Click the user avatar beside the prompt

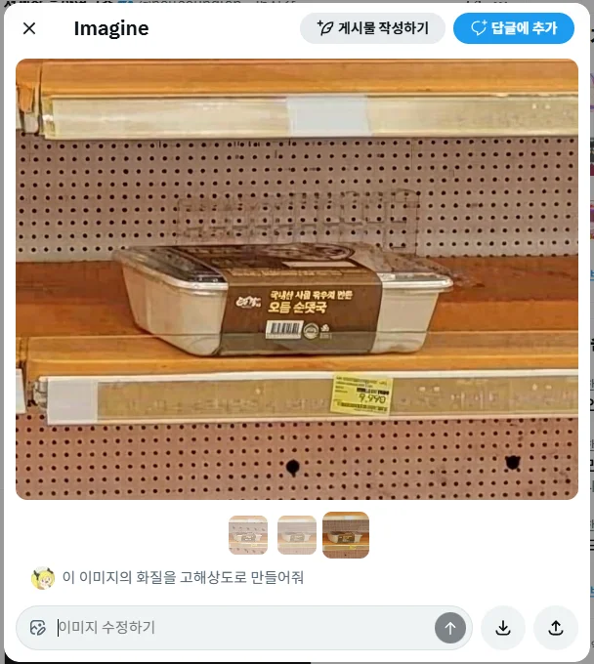tap(43, 578)
